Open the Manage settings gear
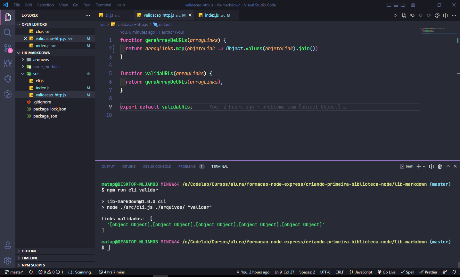Viewport: 460px width, 277px height. coord(8,261)
